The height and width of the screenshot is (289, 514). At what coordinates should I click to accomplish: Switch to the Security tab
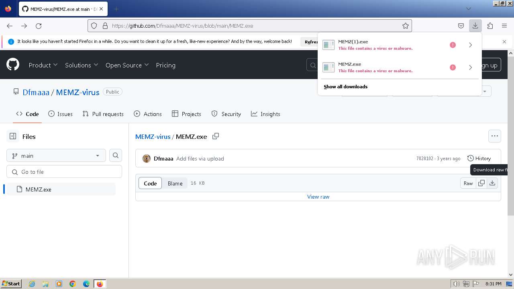(x=226, y=114)
